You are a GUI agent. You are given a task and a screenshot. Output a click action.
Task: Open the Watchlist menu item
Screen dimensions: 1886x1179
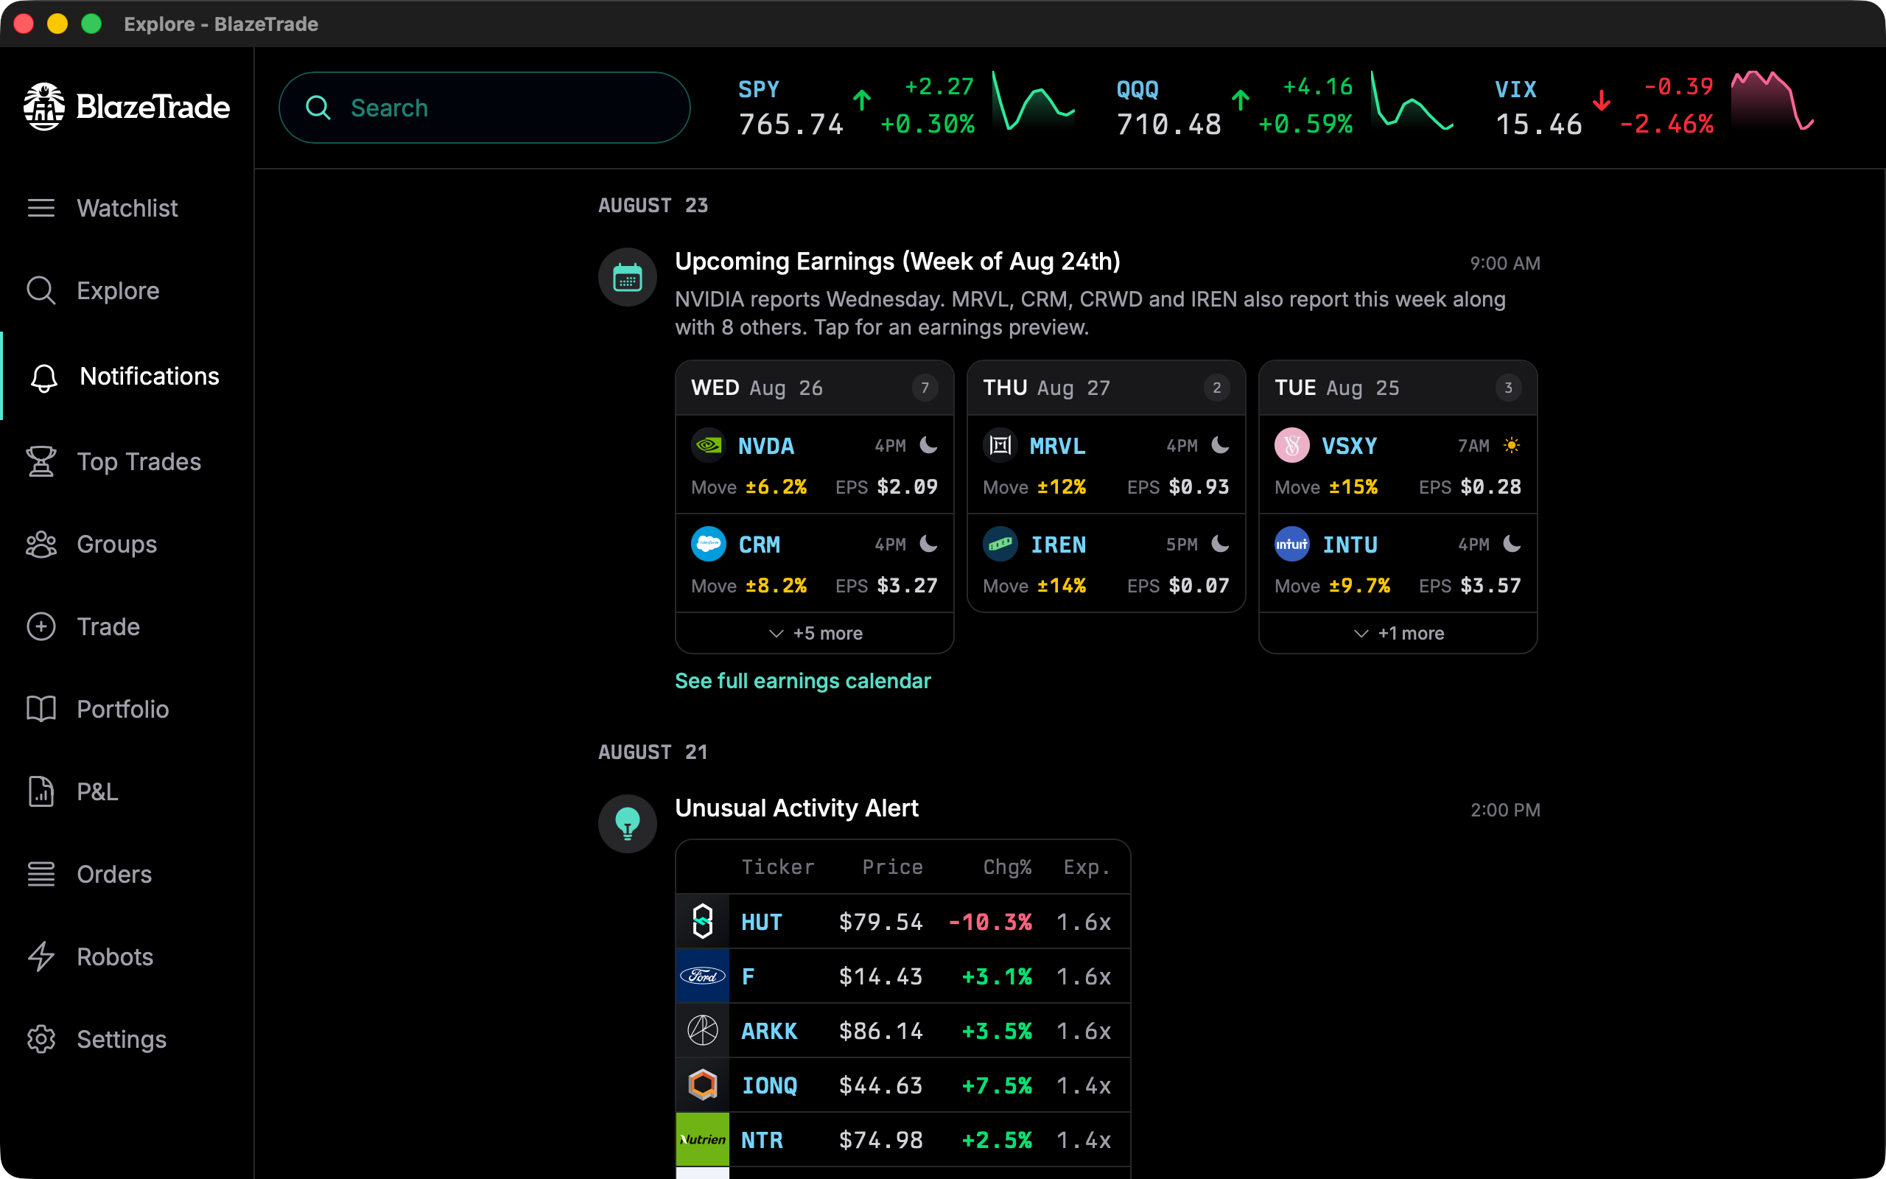tap(127, 209)
